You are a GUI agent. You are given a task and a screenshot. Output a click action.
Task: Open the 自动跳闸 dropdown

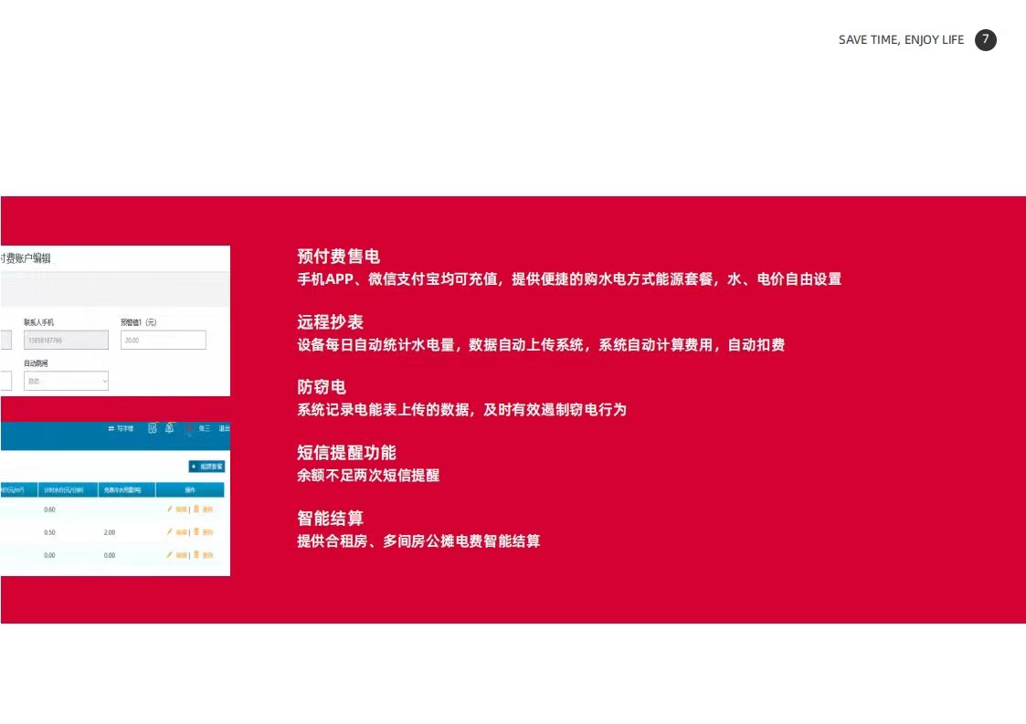[x=66, y=381]
